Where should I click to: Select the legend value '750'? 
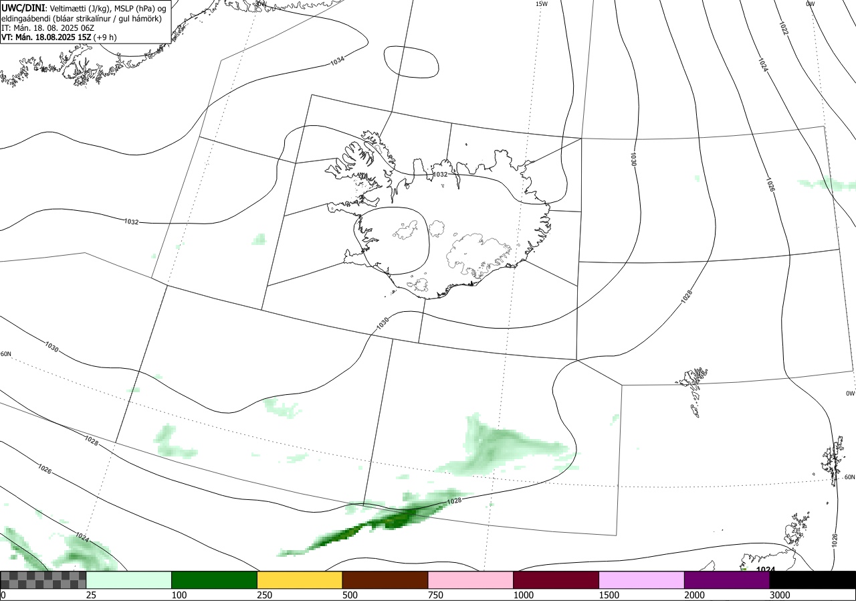pyautogui.click(x=435, y=595)
